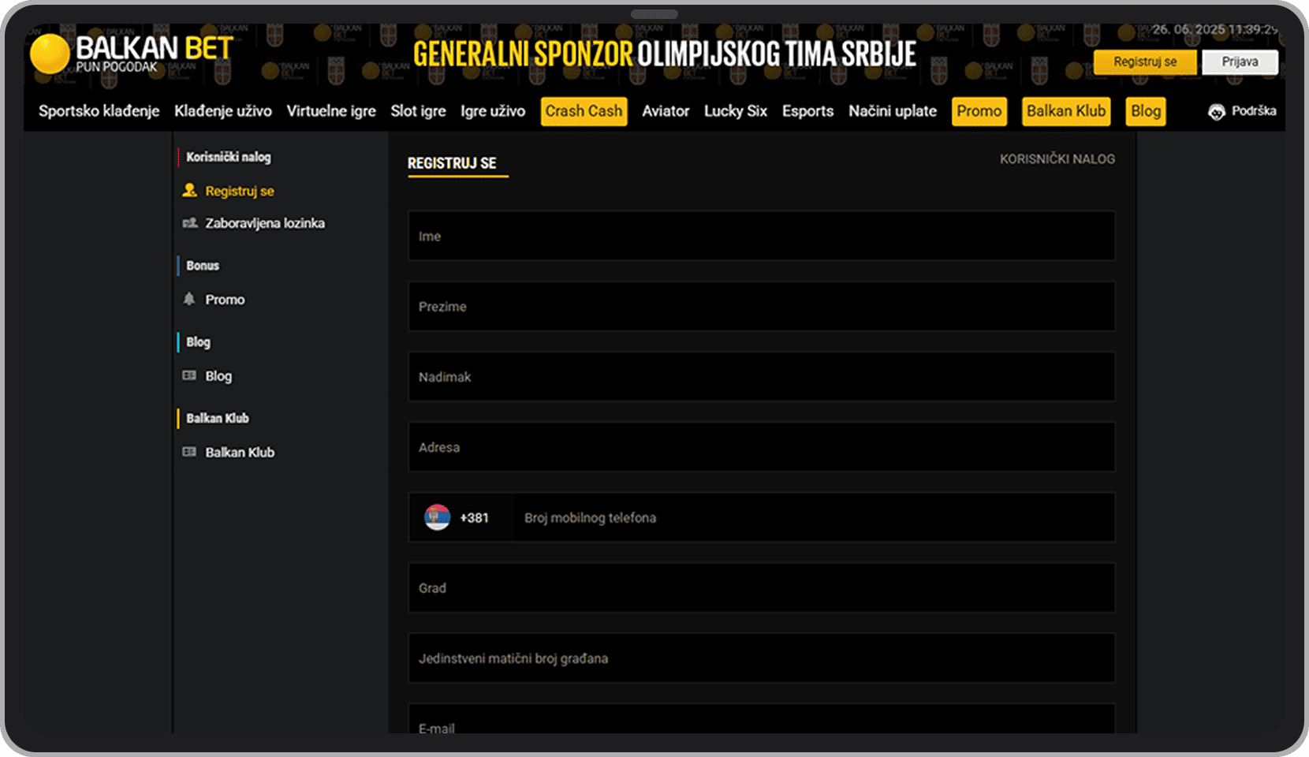The width and height of the screenshot is (1309, 757).
Task: Open Aviator game
Action: (x=666, y=111)
